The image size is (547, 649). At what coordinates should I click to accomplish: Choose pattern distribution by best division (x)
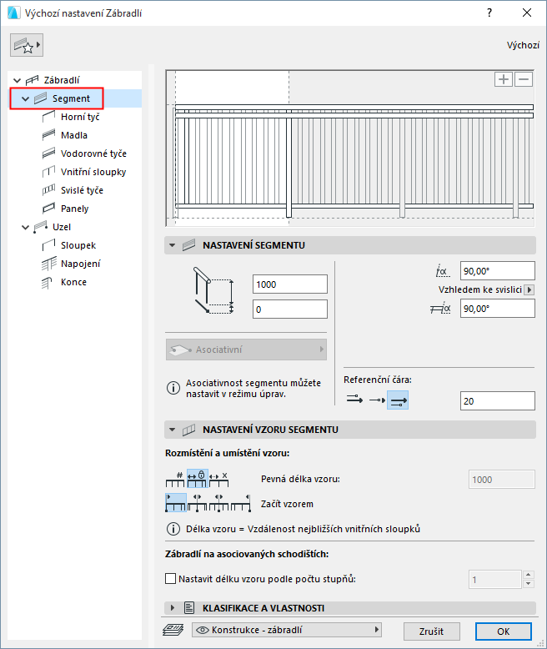coord(218,479)
